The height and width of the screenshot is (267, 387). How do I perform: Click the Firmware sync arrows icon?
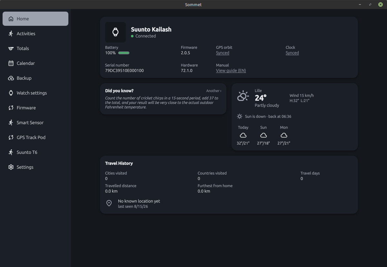pos(11,108)
